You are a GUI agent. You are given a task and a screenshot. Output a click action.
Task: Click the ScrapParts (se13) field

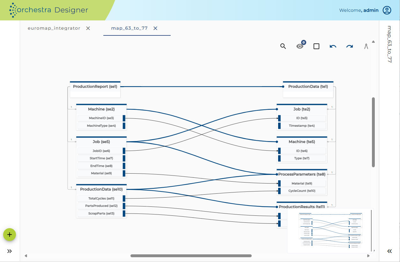coord(100,213)
